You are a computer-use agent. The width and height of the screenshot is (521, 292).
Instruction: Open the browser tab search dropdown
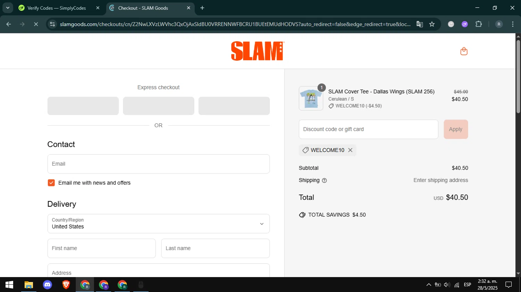pyautogui.click(x=8, y=8)
